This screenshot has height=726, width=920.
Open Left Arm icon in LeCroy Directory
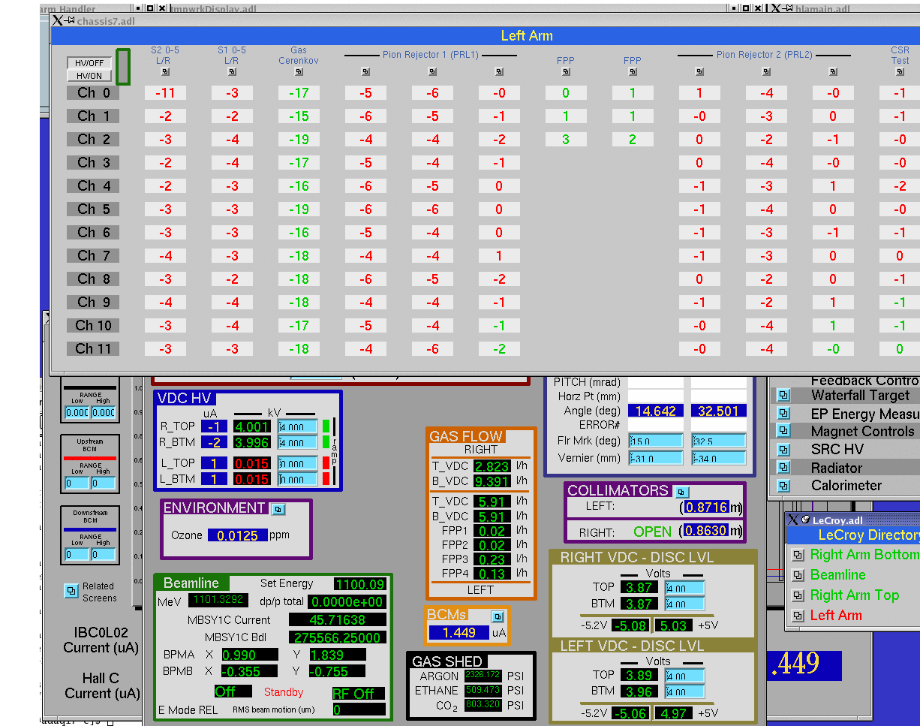coord(798,616)
